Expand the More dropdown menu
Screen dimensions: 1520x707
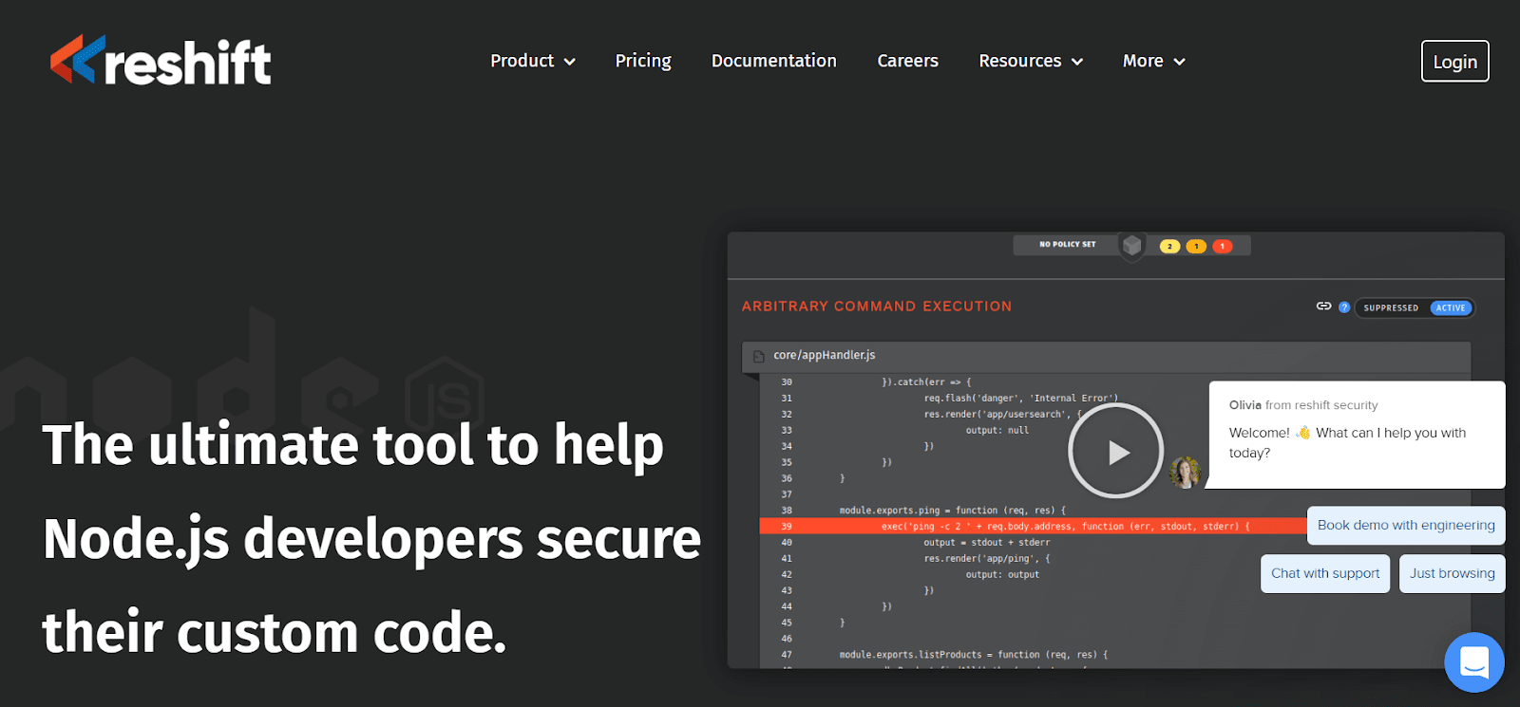pos(1154,61)
